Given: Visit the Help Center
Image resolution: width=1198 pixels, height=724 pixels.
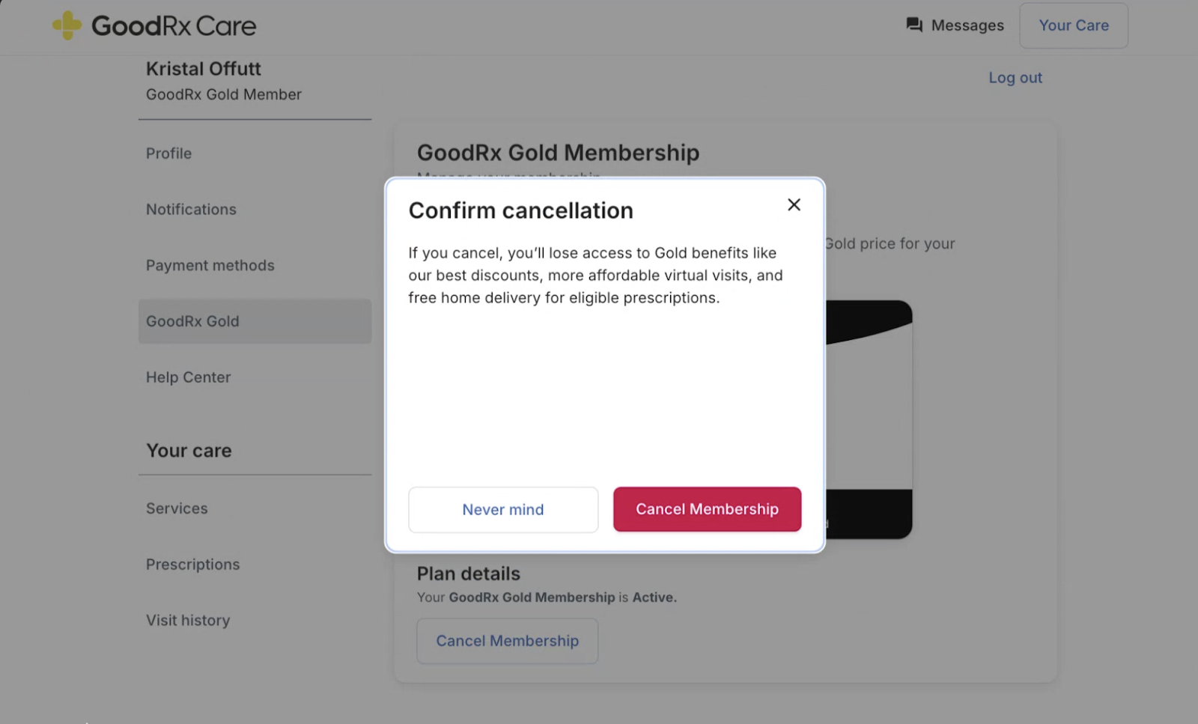Looking at the screenshot, I should click(x=188, y=377).
